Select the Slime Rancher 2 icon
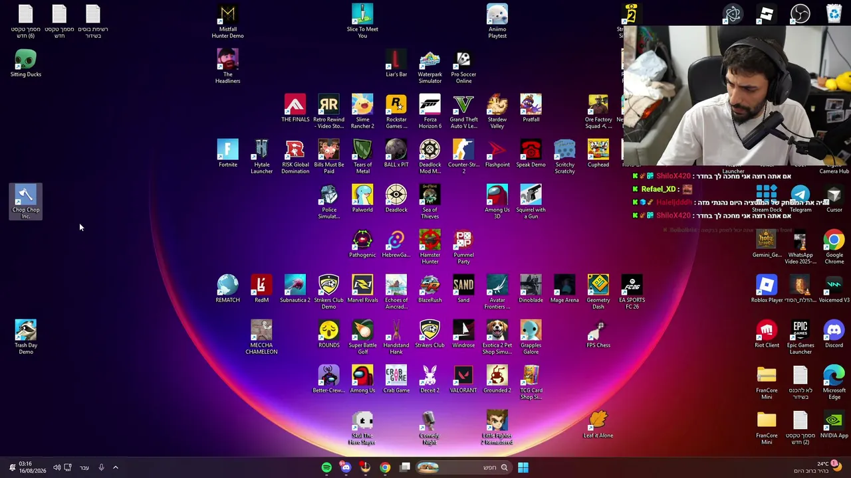 [x=362, y=112]
